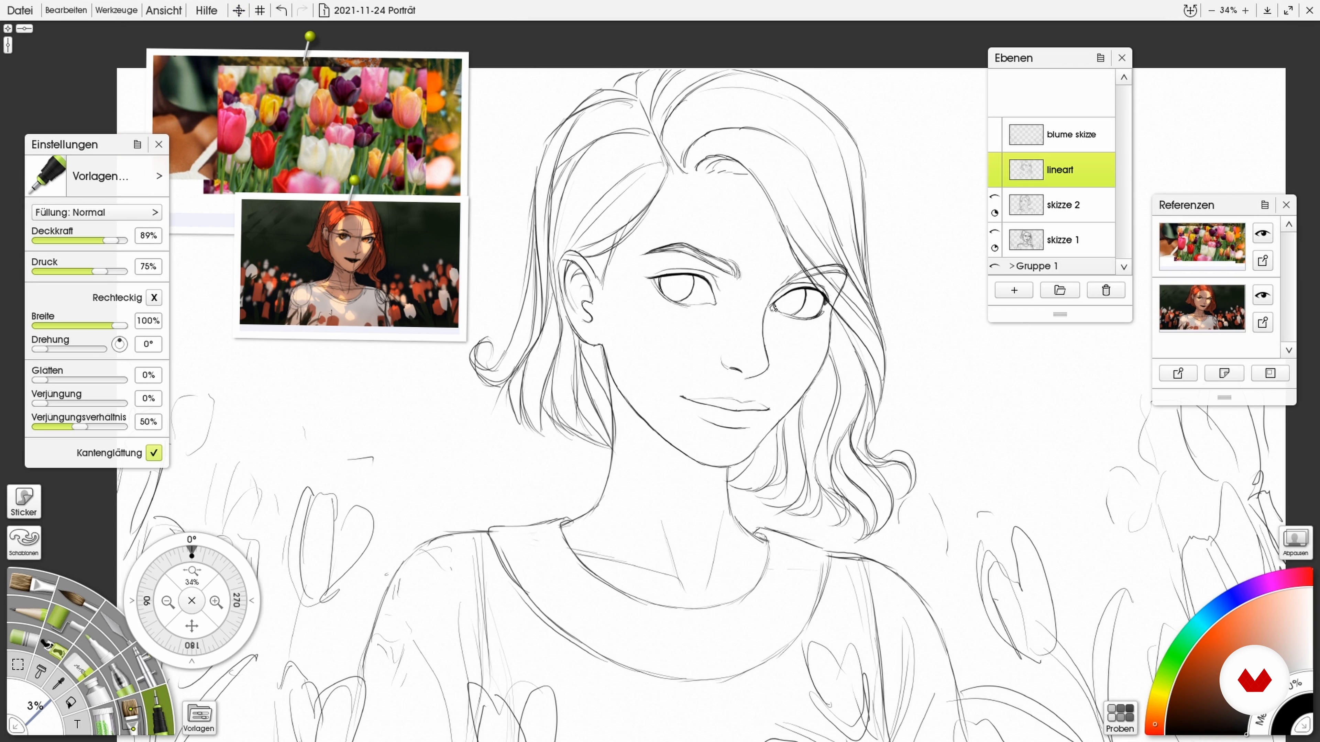The width and height of the screenshot is (1320, 742).
Task: Open the Proben color samples button
Action: click(x=1120, y=718)
